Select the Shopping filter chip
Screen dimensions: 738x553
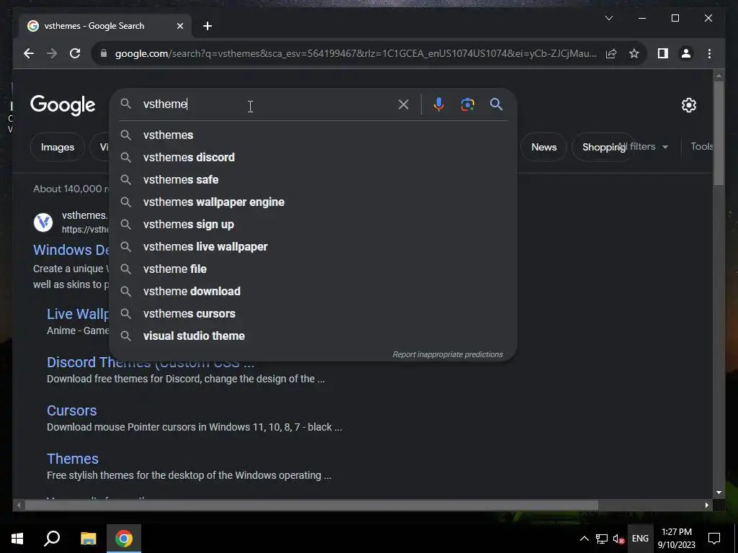(x=603, y=147)
